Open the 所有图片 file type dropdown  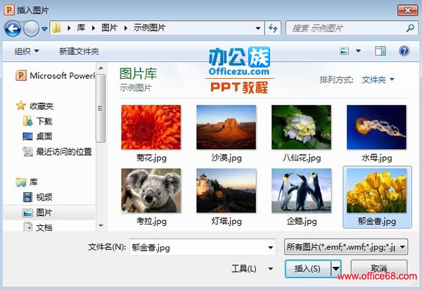[346, 246]
